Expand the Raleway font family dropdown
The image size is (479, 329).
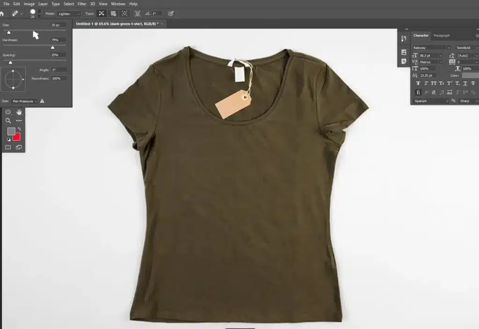tap(449, 48)
